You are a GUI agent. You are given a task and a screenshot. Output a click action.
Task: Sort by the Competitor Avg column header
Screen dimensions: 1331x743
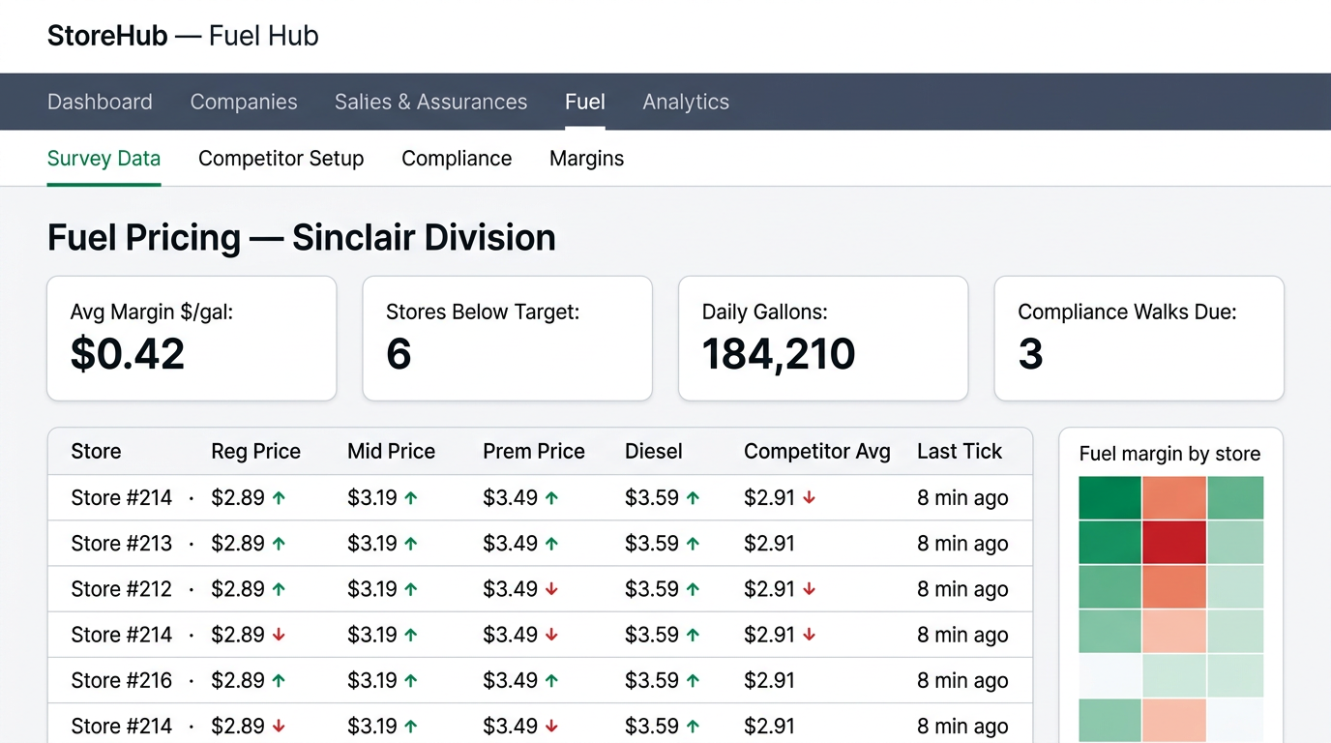(x=817, y=452)
